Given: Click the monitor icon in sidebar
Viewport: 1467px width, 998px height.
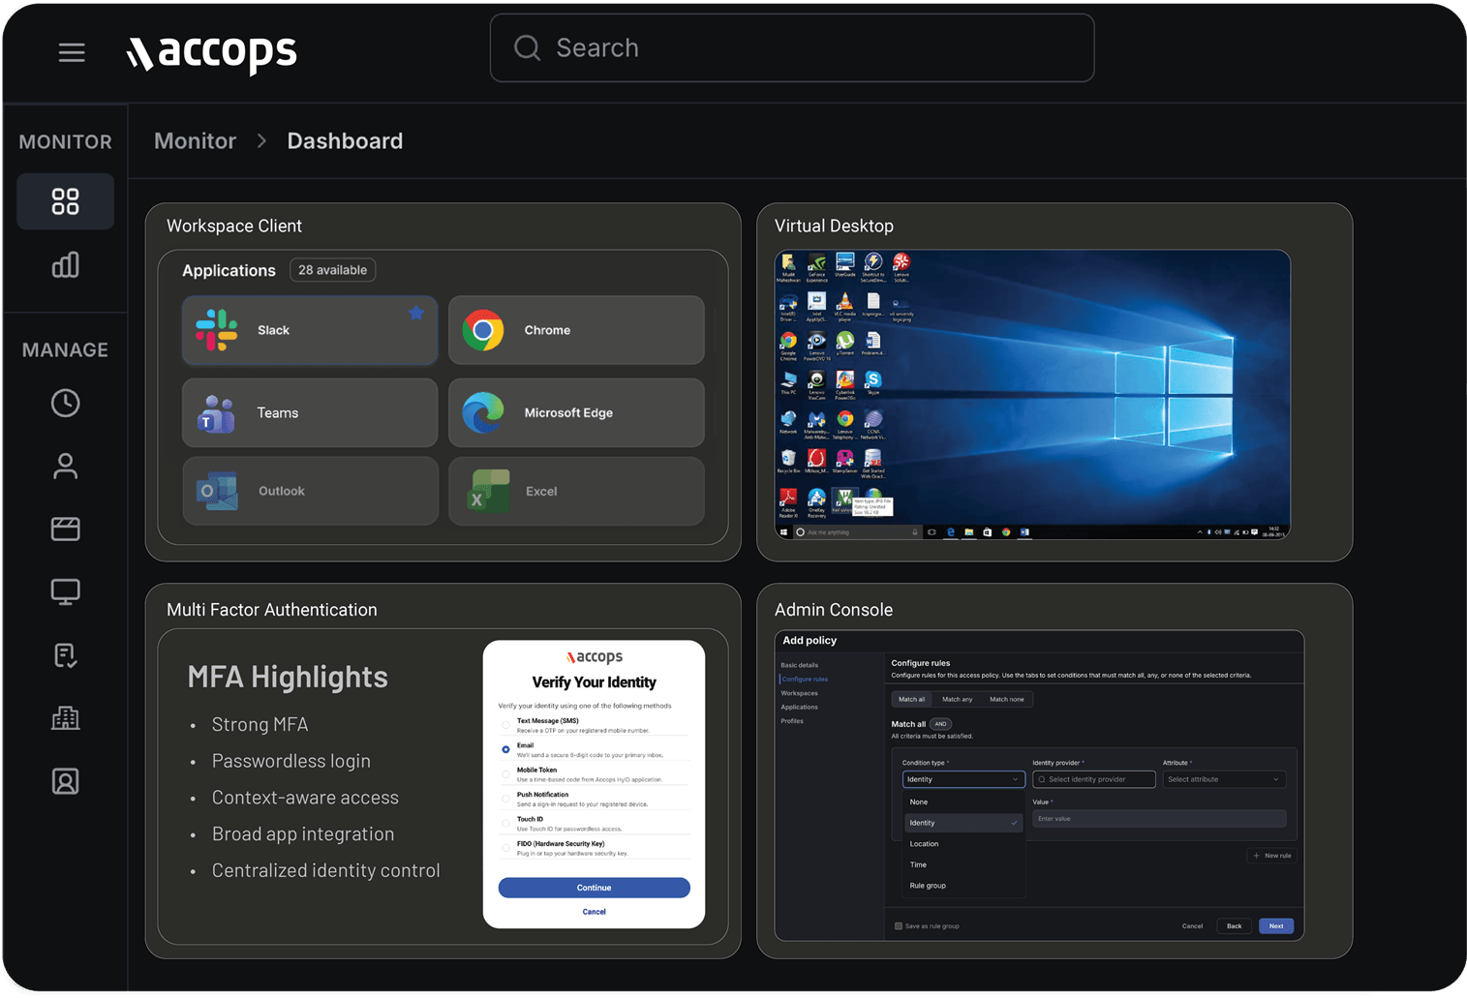Looking at the screenshot, I should pyautogui.click(x=65, y=591).
